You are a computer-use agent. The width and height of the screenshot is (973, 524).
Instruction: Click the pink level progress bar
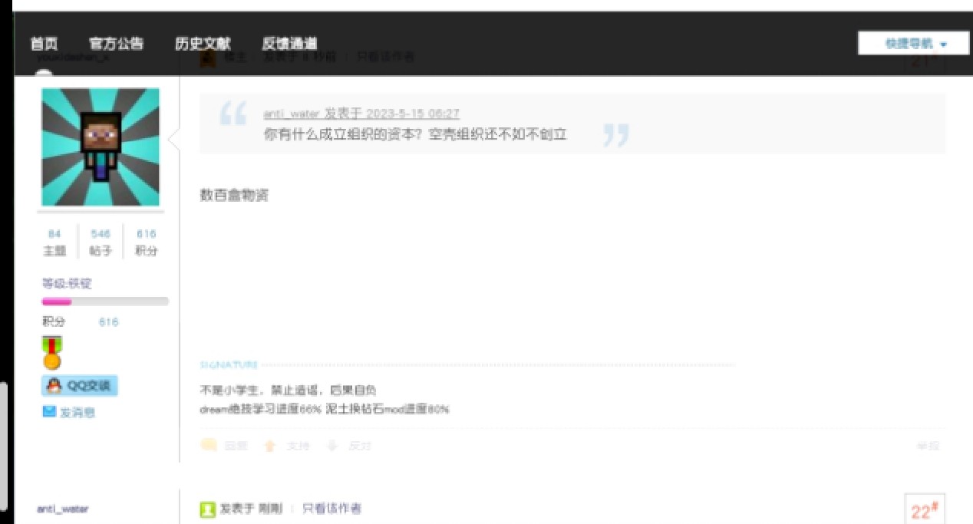[x=105, y=302]
